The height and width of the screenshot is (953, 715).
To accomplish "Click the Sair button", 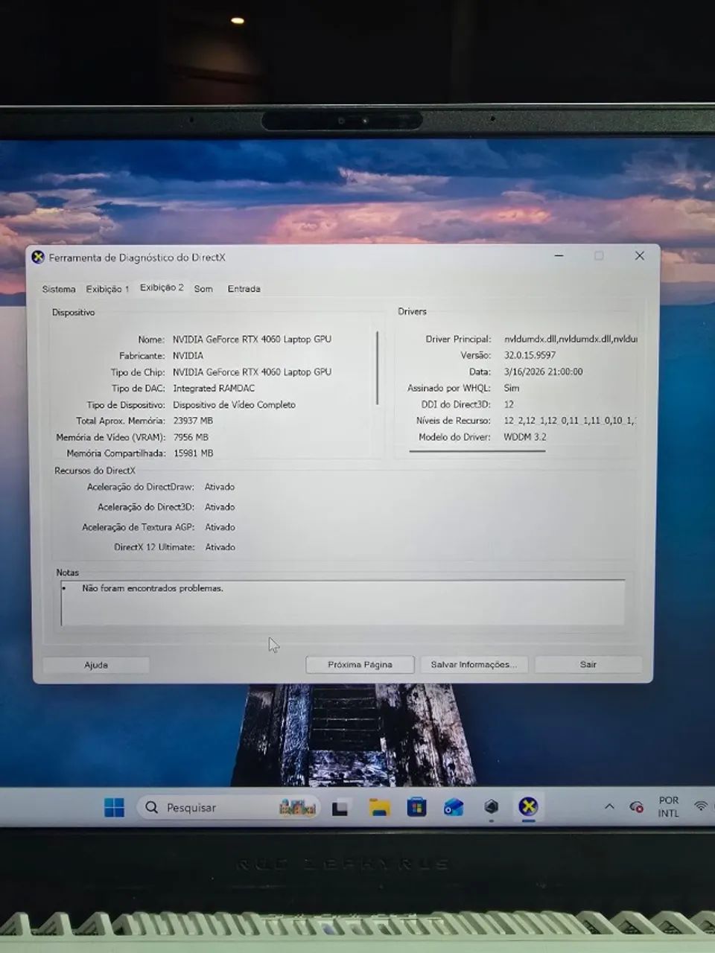I will (588, 665).
